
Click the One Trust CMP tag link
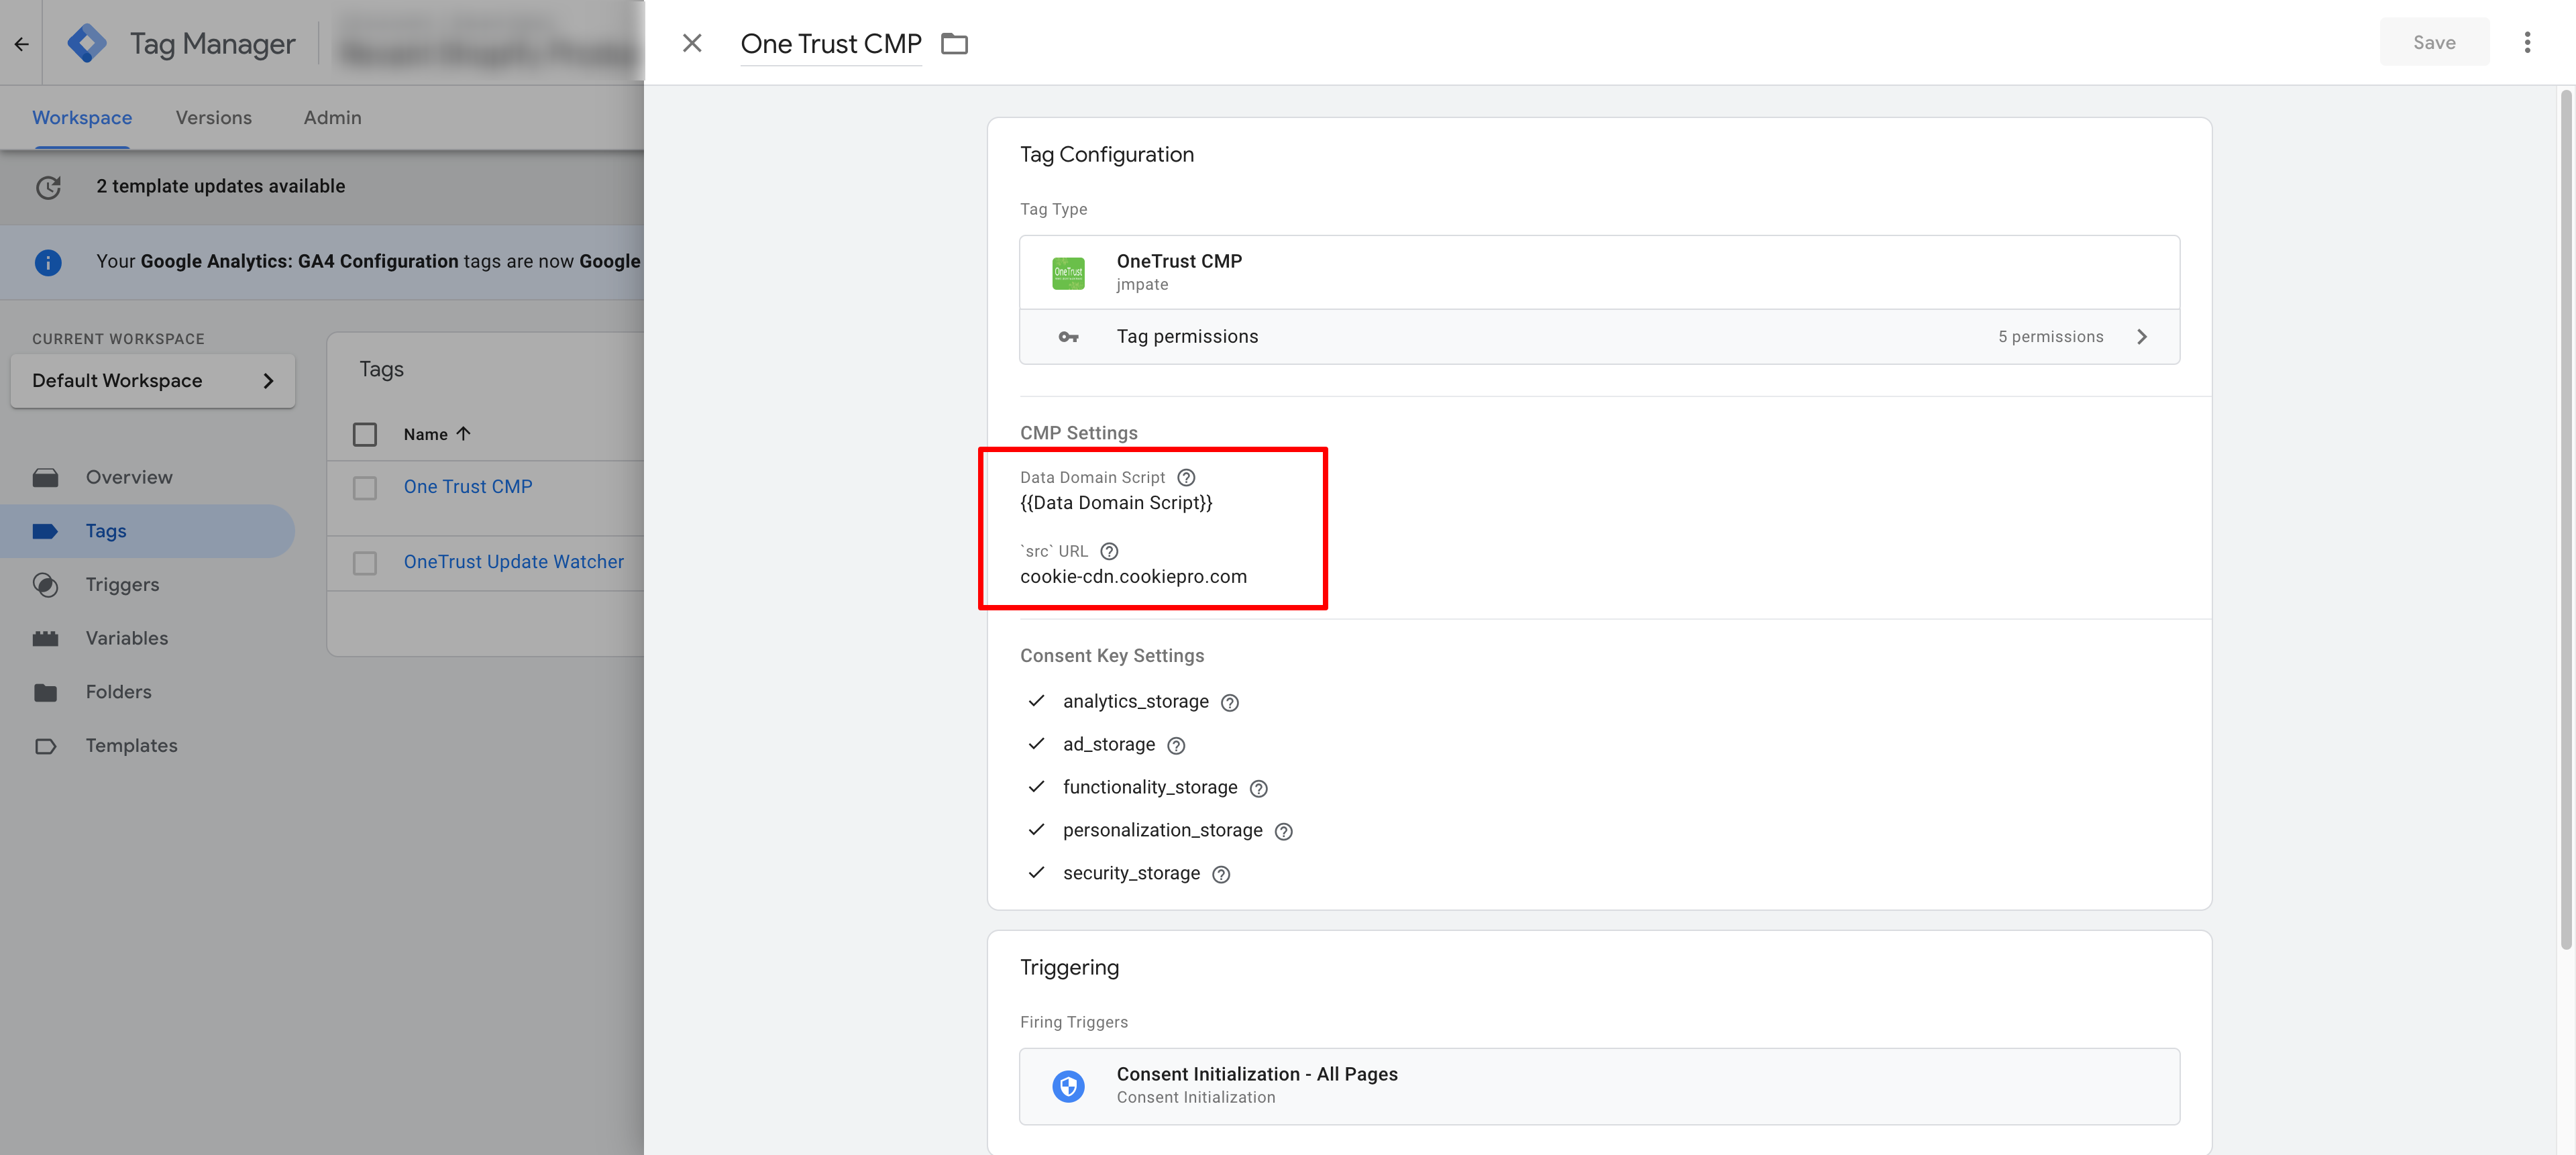pyautogui.click(x=467, y=486)
